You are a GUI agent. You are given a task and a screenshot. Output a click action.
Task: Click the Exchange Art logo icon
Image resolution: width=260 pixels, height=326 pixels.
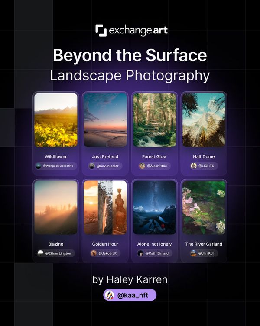pyautogui.click(x=101, y=30)
